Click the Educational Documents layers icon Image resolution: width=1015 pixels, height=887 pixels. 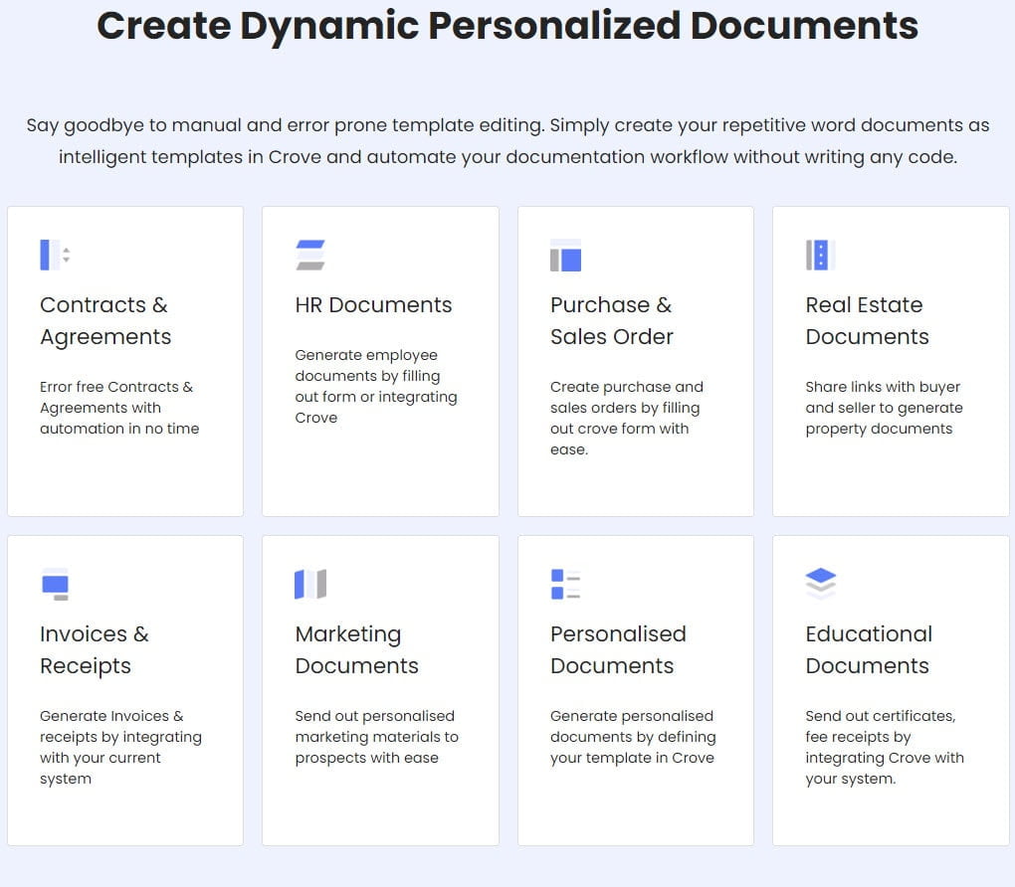point(820,584)
